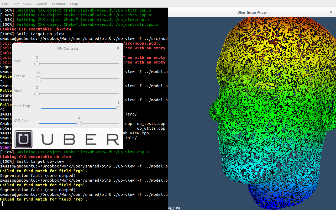Screen dimensions: 336x210
Task: Click the terminal cursor block
Action: 1,204
